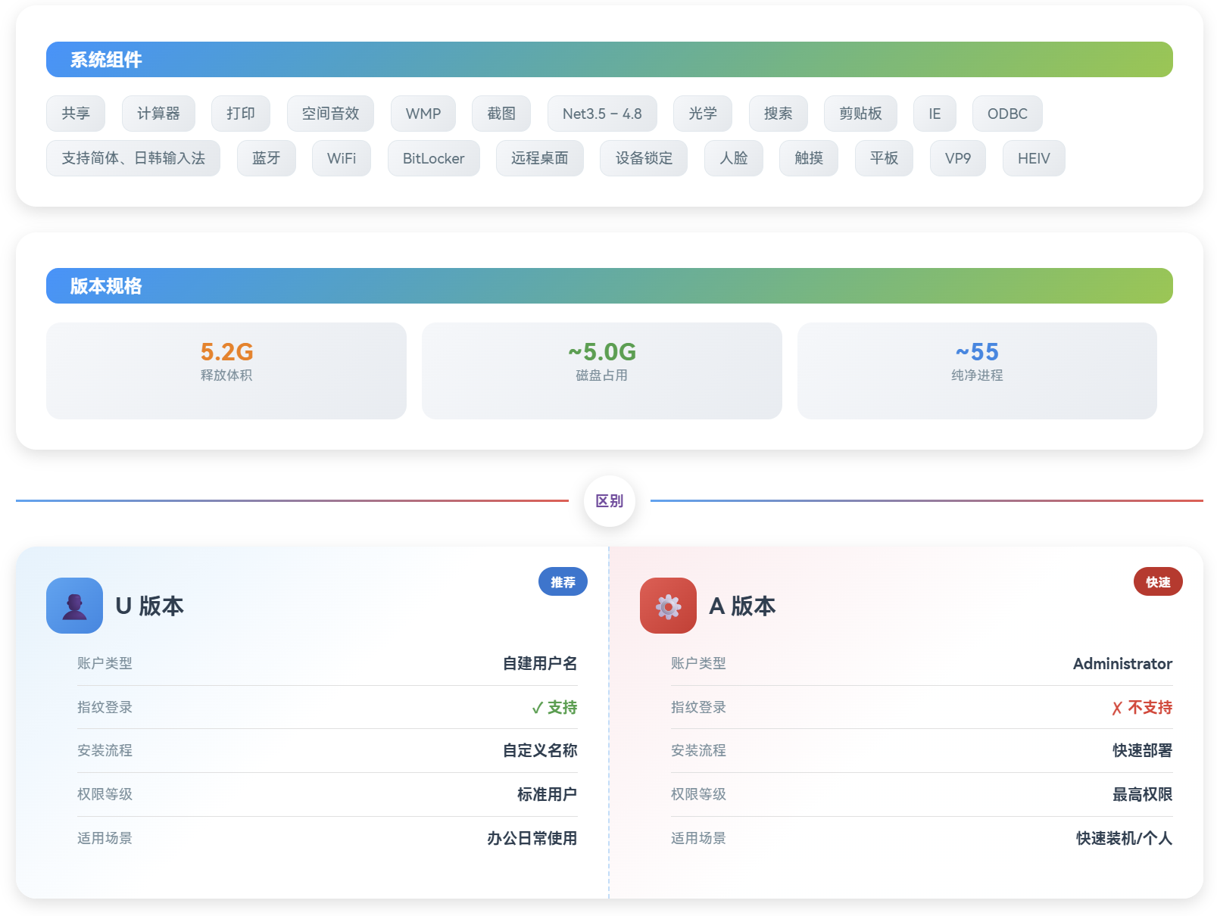This screenshot has height=916, width=1217.
Task: Click the HEIV tag
Action: [1034, 158]
